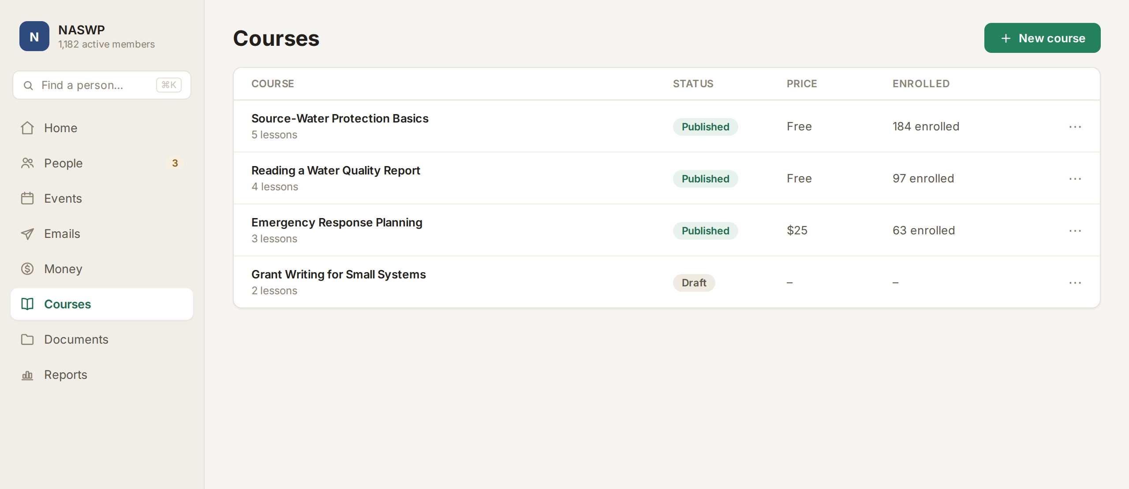Viewport: 1129px width, 489px height.
Task: Open more options for Grant Writing for Small Systems
Action: click(x=1075, y=283)
